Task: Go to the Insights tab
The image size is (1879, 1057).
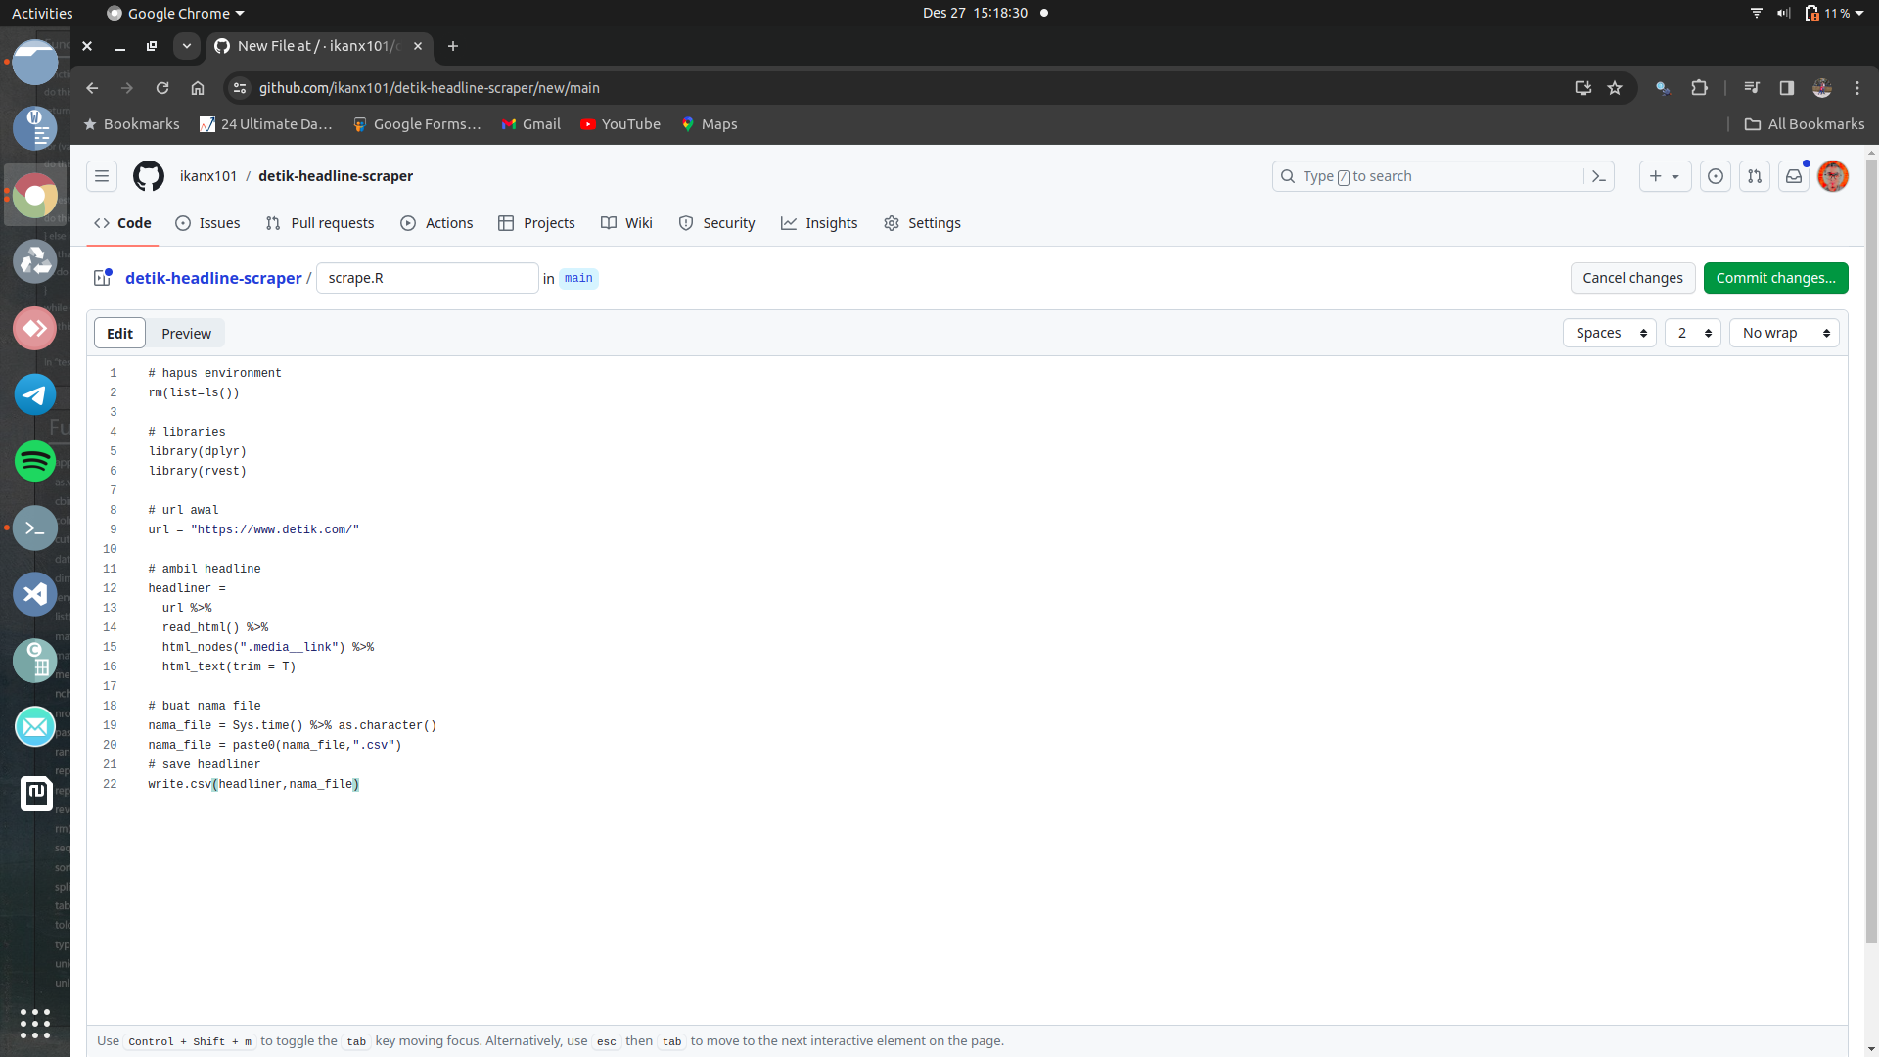Action: click(x=819, y=223)
